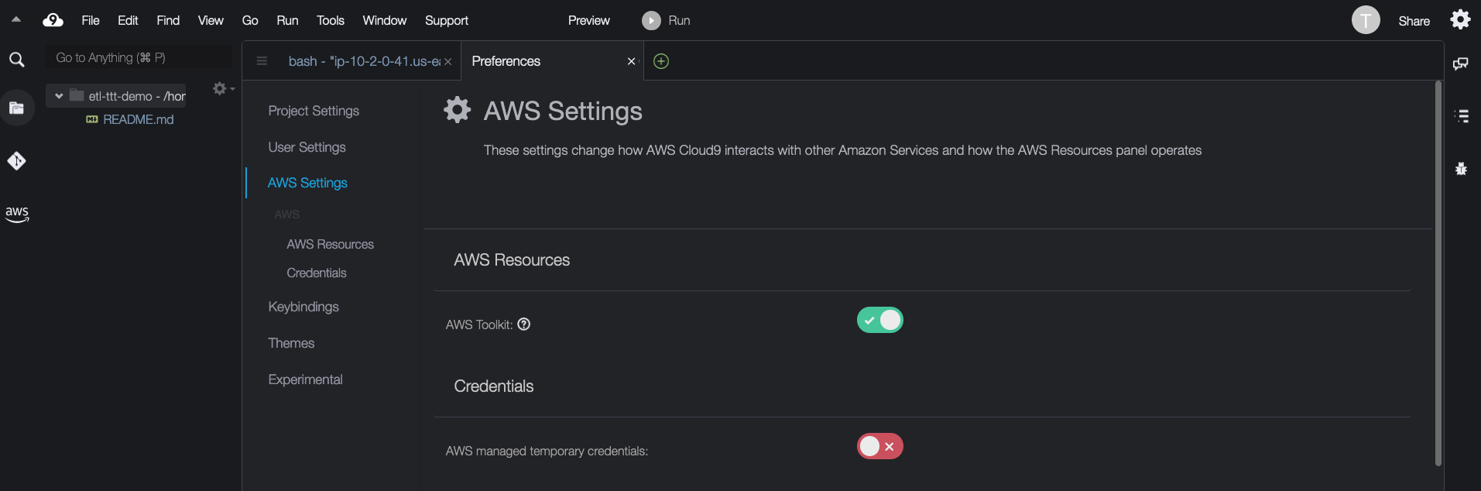Open the Tools menu

(x=331, y=21)
